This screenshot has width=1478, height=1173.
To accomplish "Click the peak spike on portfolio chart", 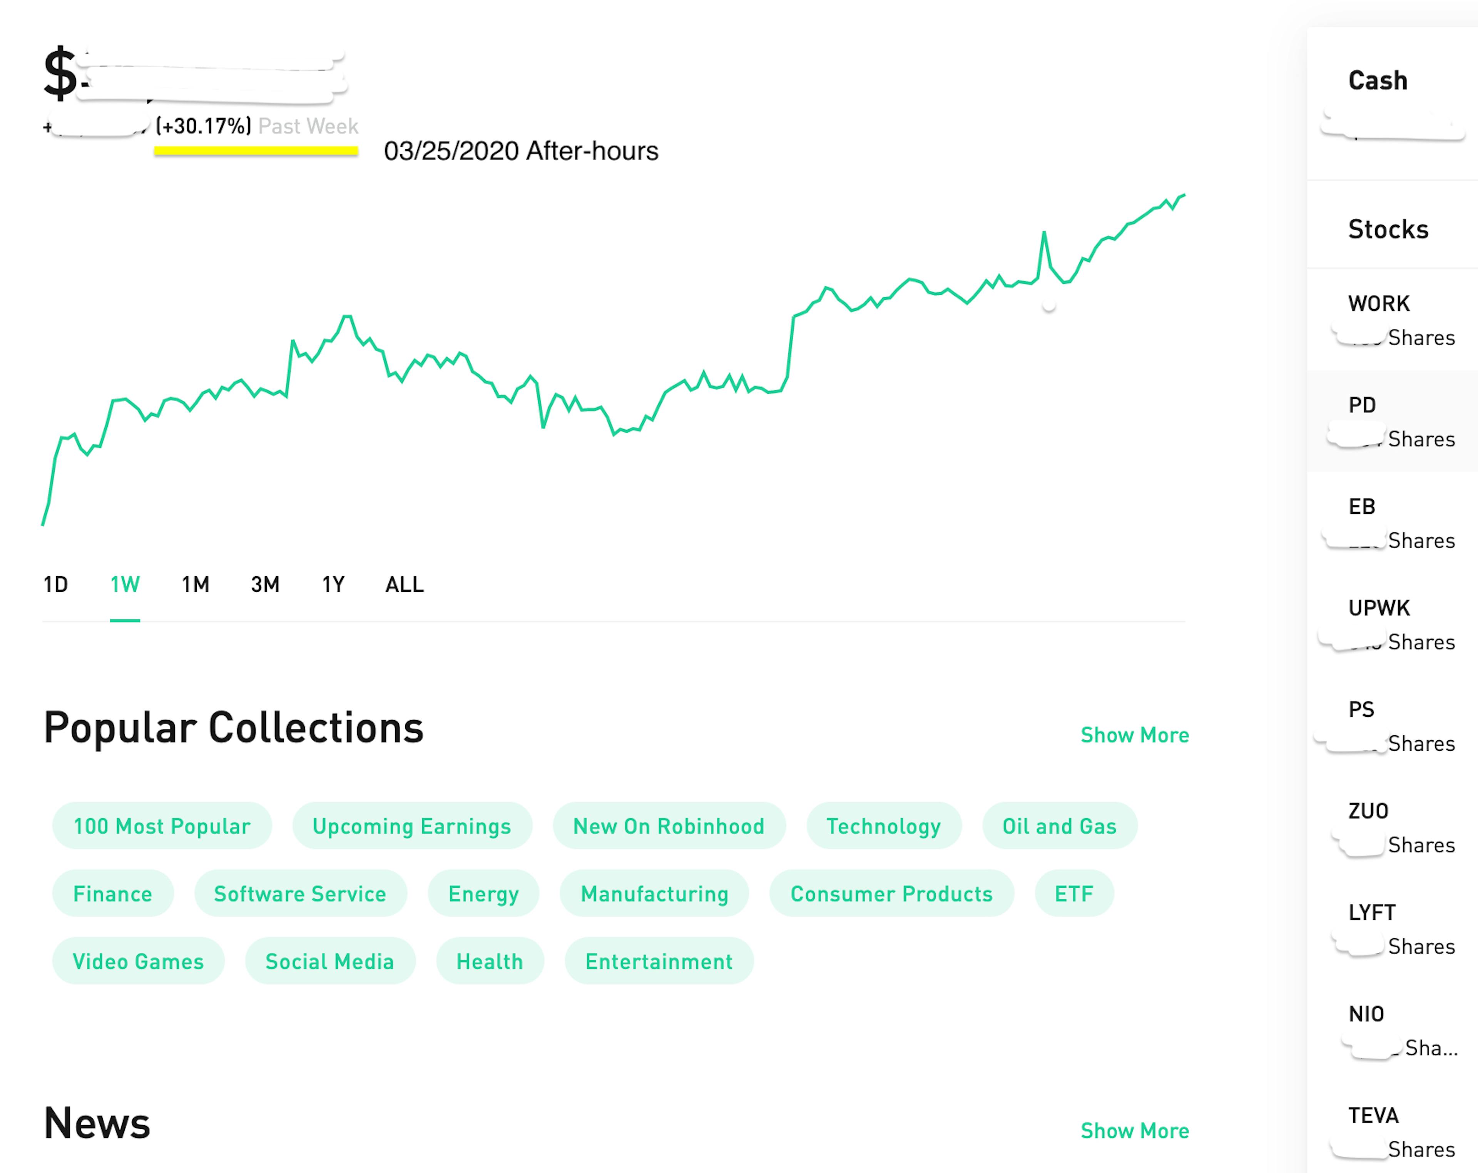I will 1043,233.
